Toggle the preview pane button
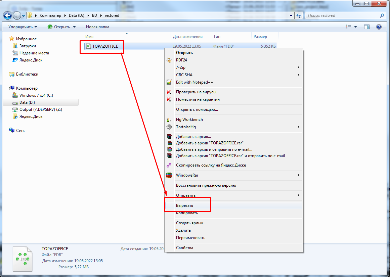390x277 pixels. coord(367,27)
